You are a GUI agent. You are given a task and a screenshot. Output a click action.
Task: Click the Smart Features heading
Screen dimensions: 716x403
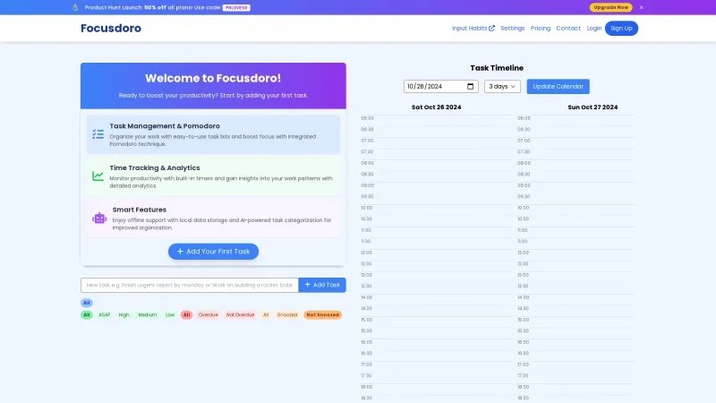140,210
